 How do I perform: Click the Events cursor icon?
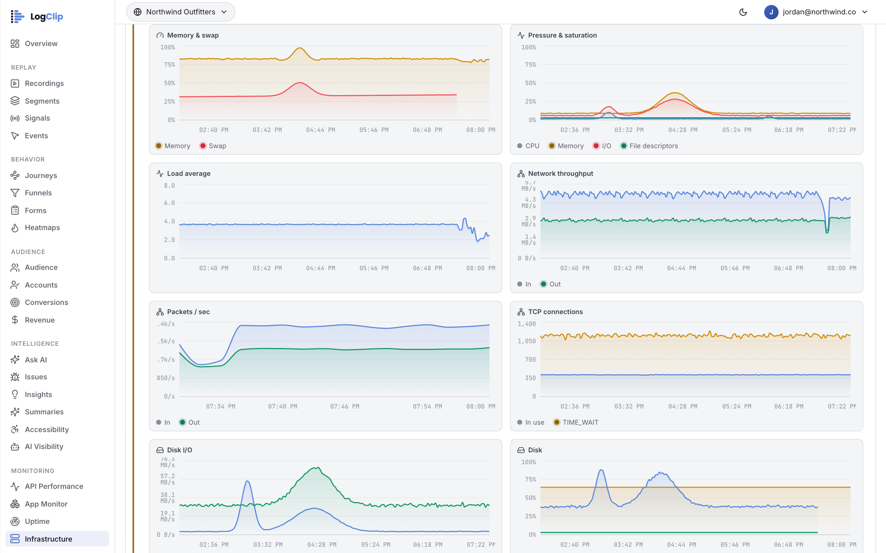coord(15,136)
